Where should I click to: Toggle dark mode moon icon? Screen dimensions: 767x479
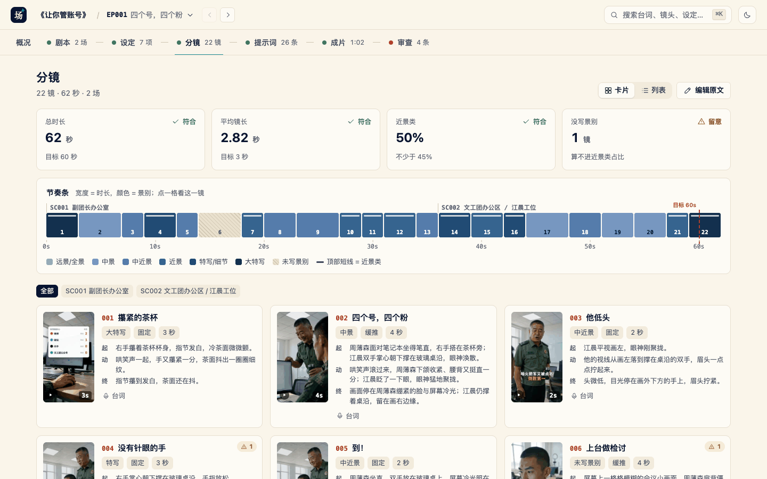click(747, 15)
